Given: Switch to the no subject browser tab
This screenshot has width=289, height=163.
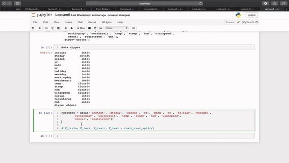Looking at the screenshot, I should pos(151,9).
